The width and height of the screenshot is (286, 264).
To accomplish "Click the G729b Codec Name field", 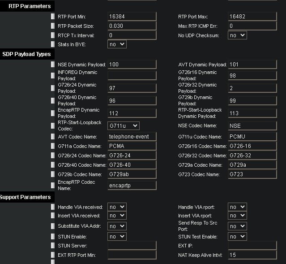I will [x=132, y=174].
